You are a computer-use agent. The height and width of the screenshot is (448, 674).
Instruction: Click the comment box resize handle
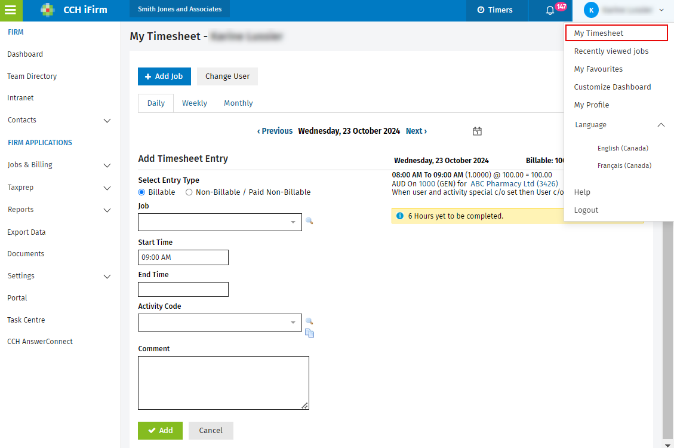coord(304,406)
